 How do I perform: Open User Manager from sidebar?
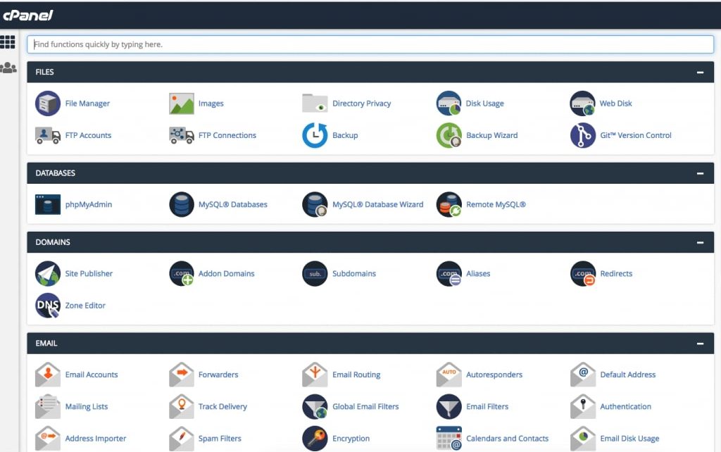click(x=8, y=68)
